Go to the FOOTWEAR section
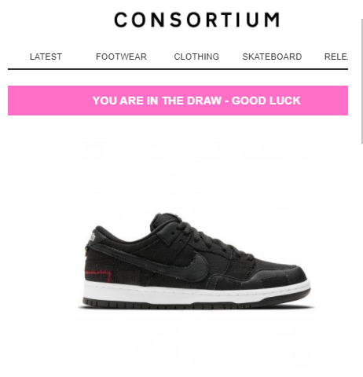 click(121, 57)
